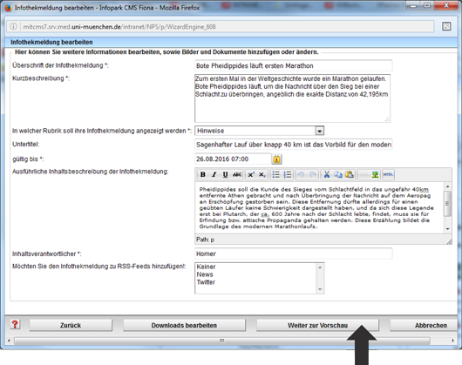The width and height of the screenshot is (462, 365).
Task: Insert numbered ordered list
Action: coord(288,174)
